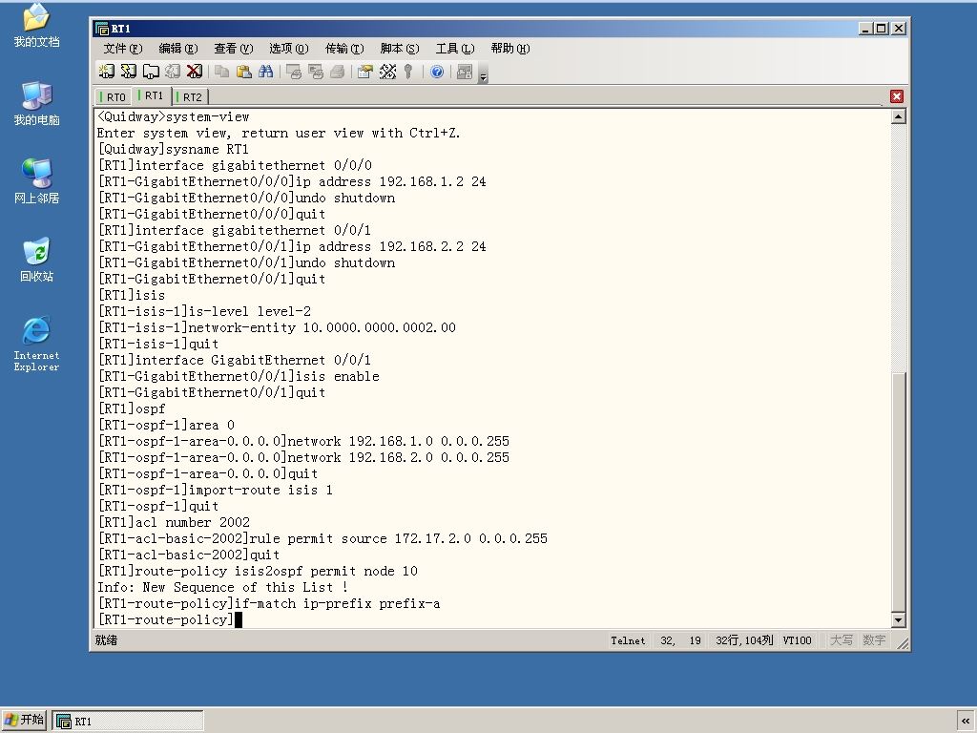Click Telnet status bar entry
This screenshot has width=977, height=733.
point(628,640)
